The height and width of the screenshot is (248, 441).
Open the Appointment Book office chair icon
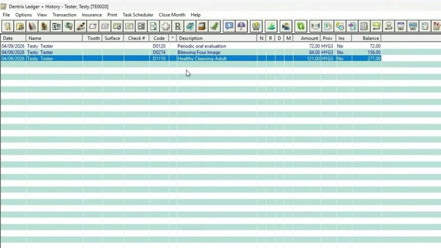(44, 26)
